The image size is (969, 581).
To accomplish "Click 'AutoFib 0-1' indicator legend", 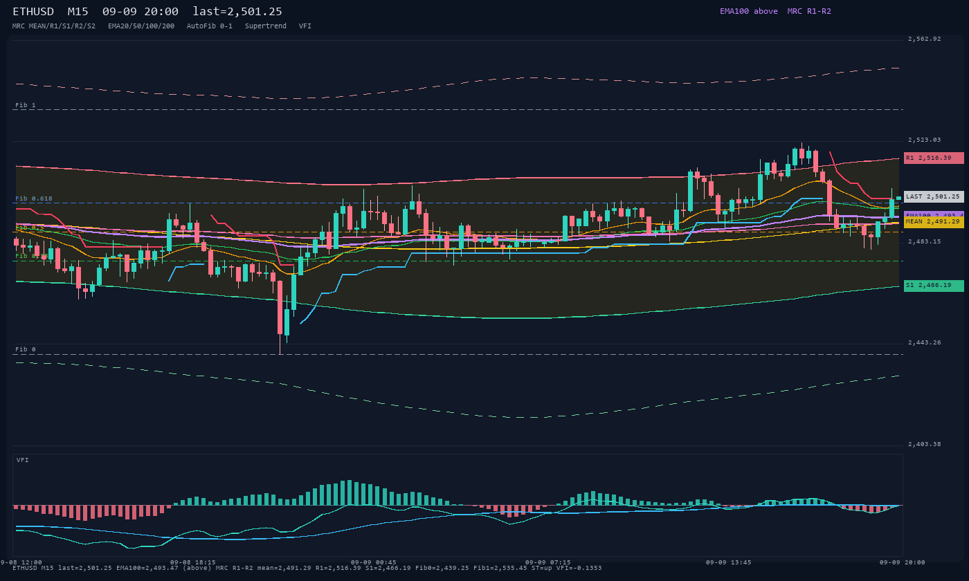I will [x=210, y=26].
